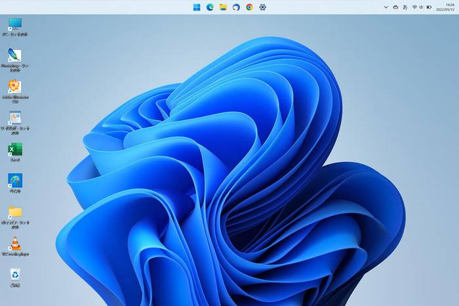
Task: Select the VLC media player cone icon
Action: coord(15,246)
